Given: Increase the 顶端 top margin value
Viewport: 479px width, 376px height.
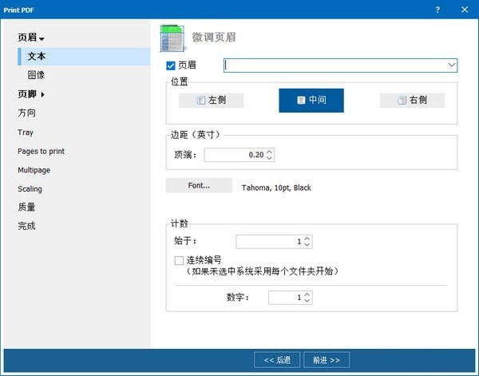Looking at the screenshot, I should tap(270, 151).
